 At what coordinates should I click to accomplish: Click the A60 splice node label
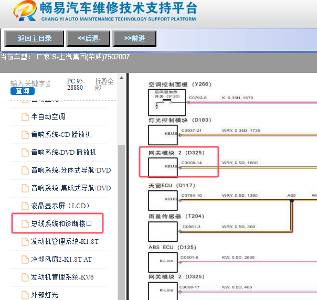pyautogui.click(x=291, y=196)
